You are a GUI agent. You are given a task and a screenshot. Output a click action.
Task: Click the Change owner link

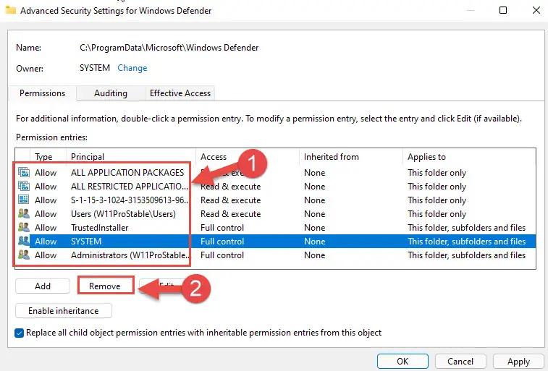point(132,68)
